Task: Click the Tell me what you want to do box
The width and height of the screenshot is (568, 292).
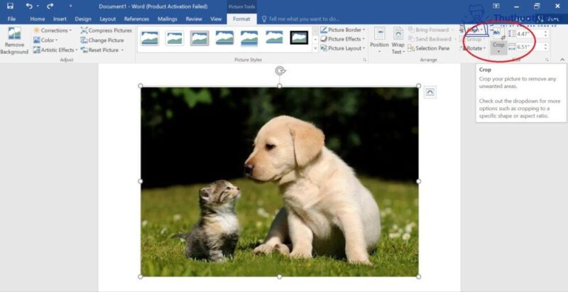Action: (300, 19)
